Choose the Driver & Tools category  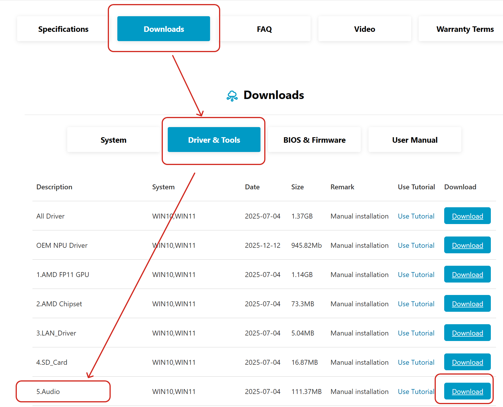[x=214, y=140]
